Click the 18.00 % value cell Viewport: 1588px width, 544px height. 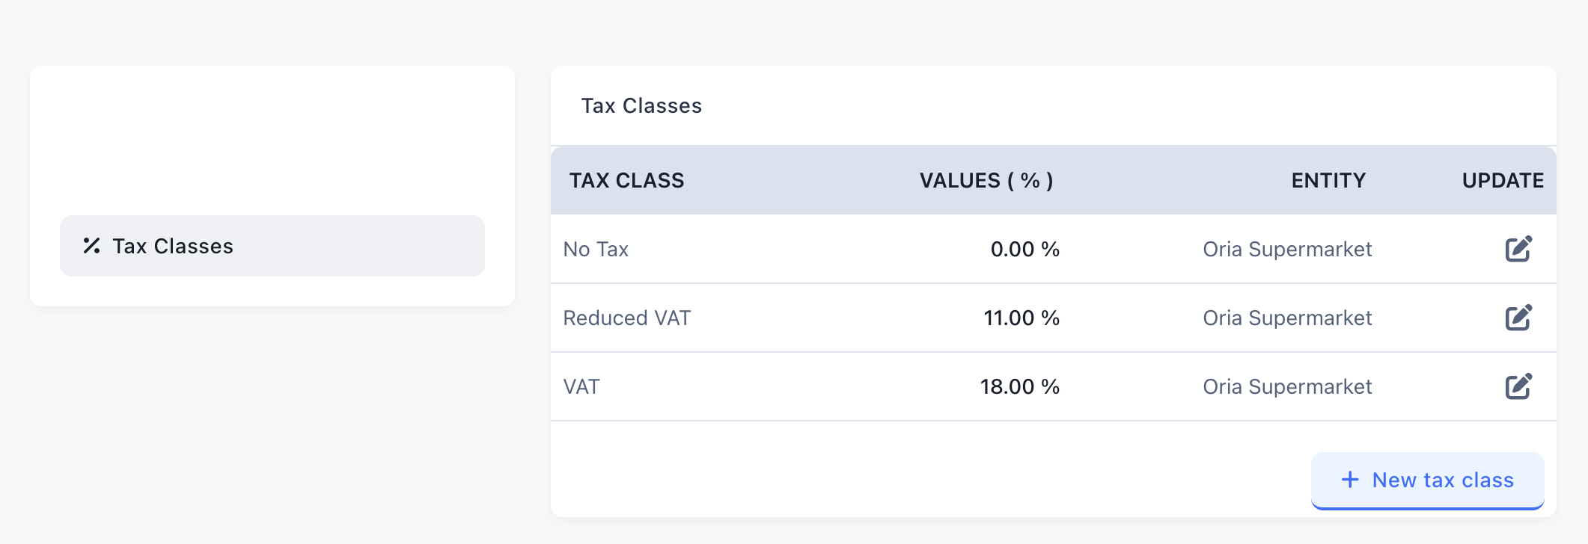[x=1019, y=386]
